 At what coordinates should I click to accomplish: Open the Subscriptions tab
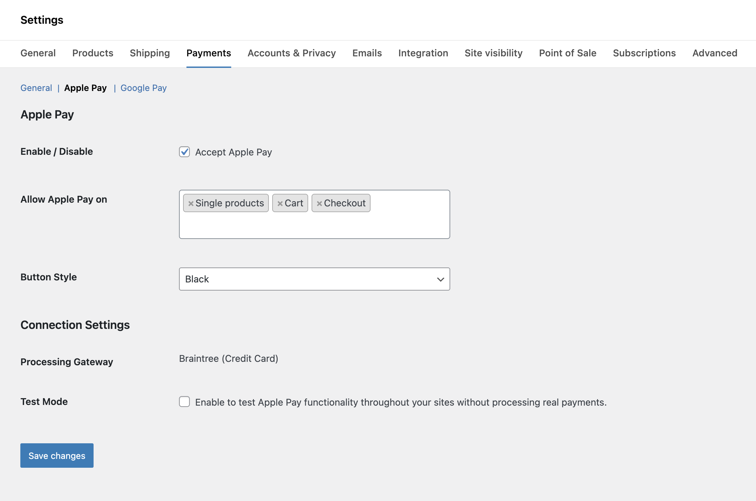644,53
